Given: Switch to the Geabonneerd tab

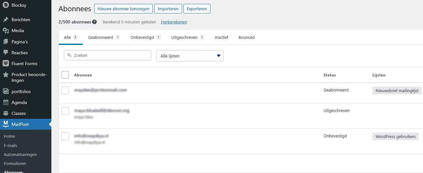Looking at the screenshot, I should pos(101,38).
